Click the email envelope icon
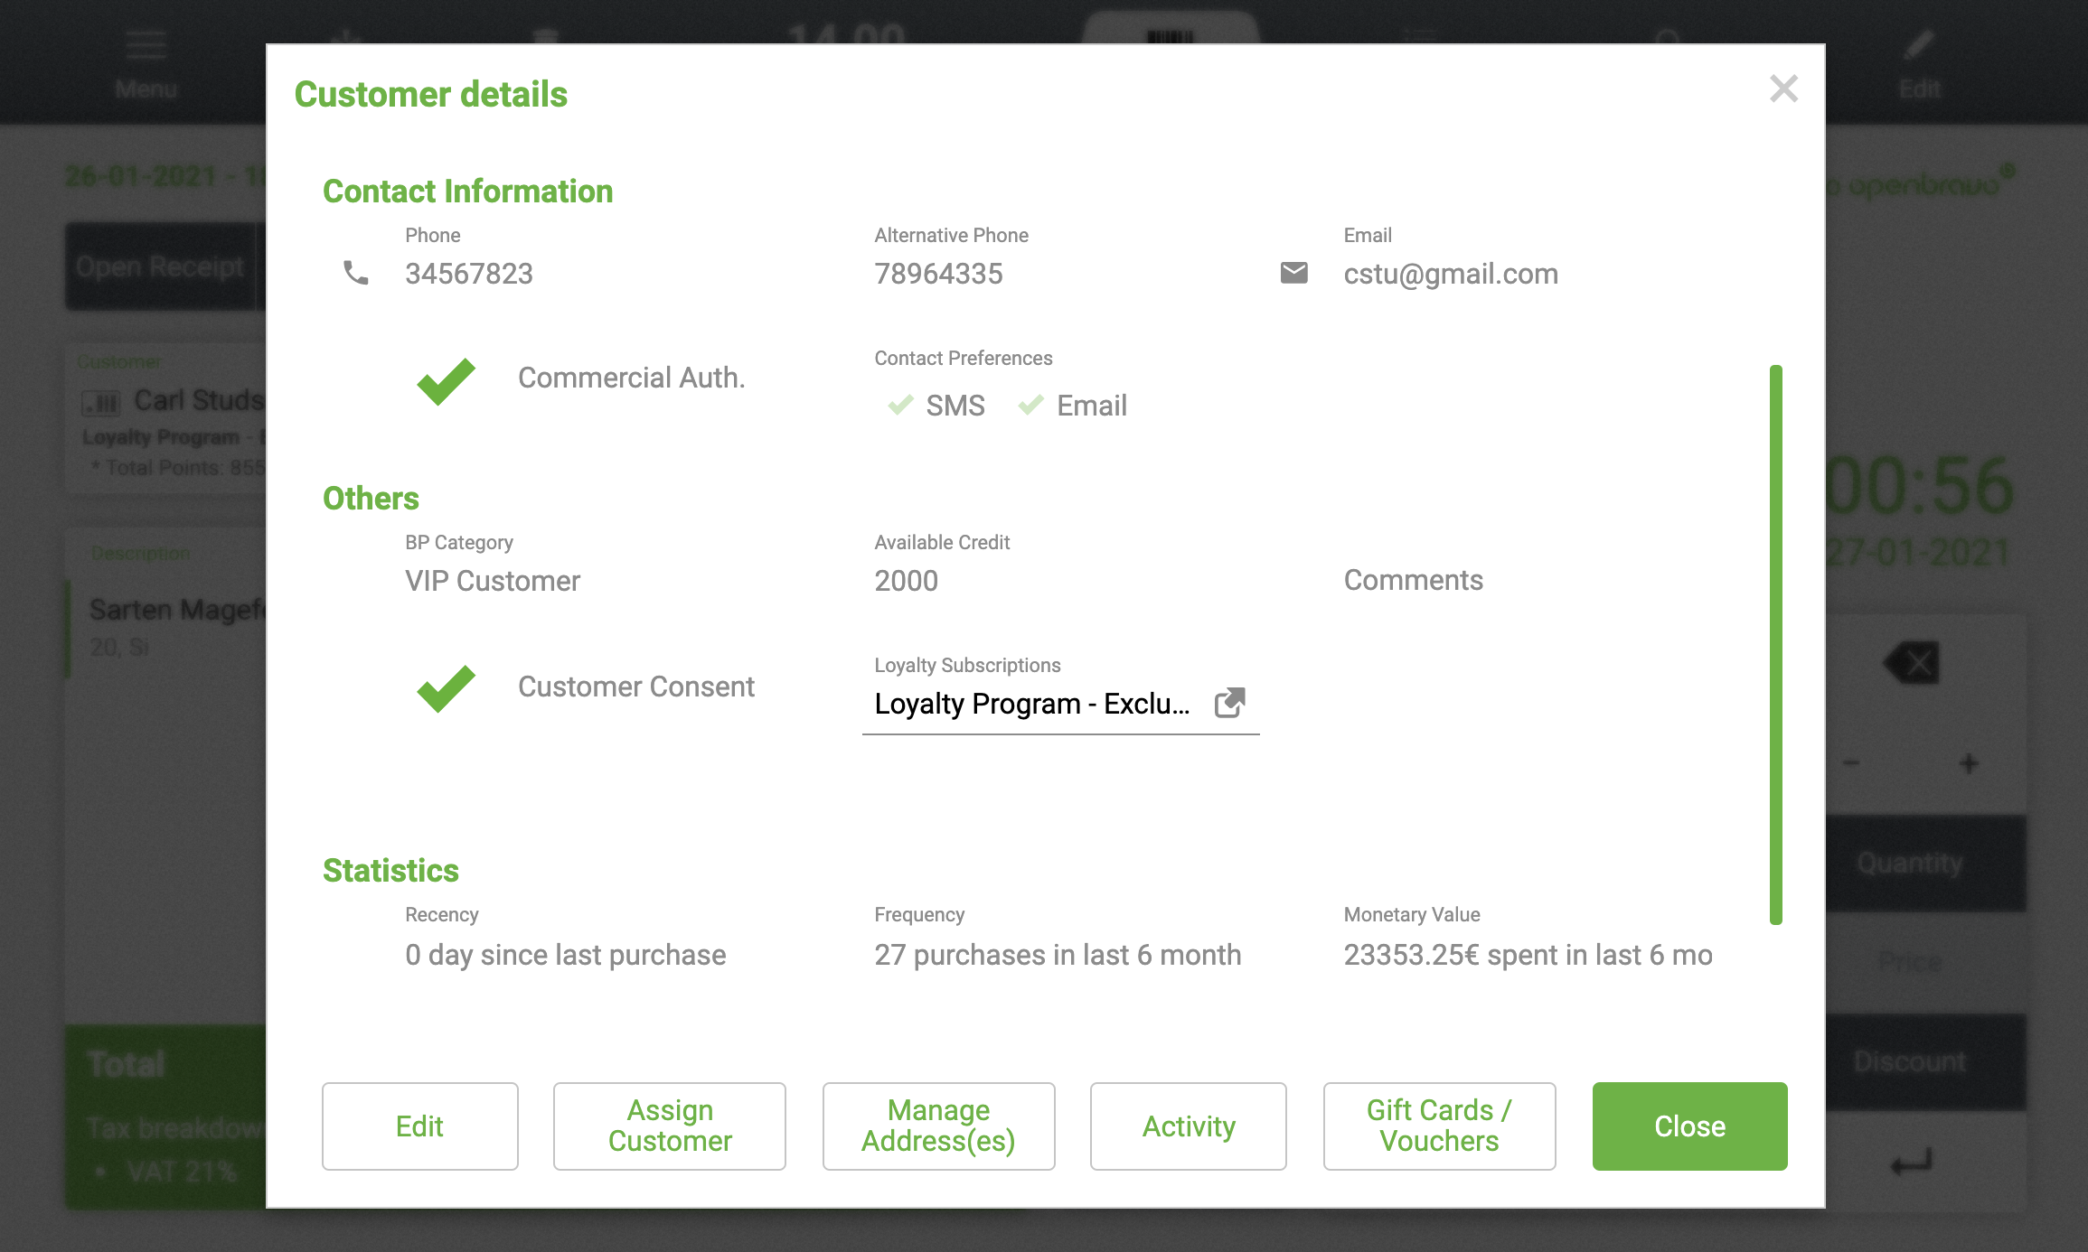Viewport: 2088px width, 1252px height. tap(1293, 273)
